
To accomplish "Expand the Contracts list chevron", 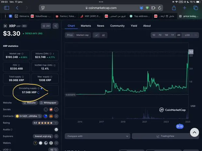I will tap(56, 116).
